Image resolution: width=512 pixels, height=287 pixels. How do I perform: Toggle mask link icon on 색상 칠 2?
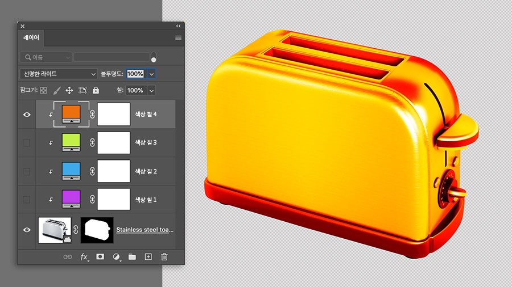(92, 171)
